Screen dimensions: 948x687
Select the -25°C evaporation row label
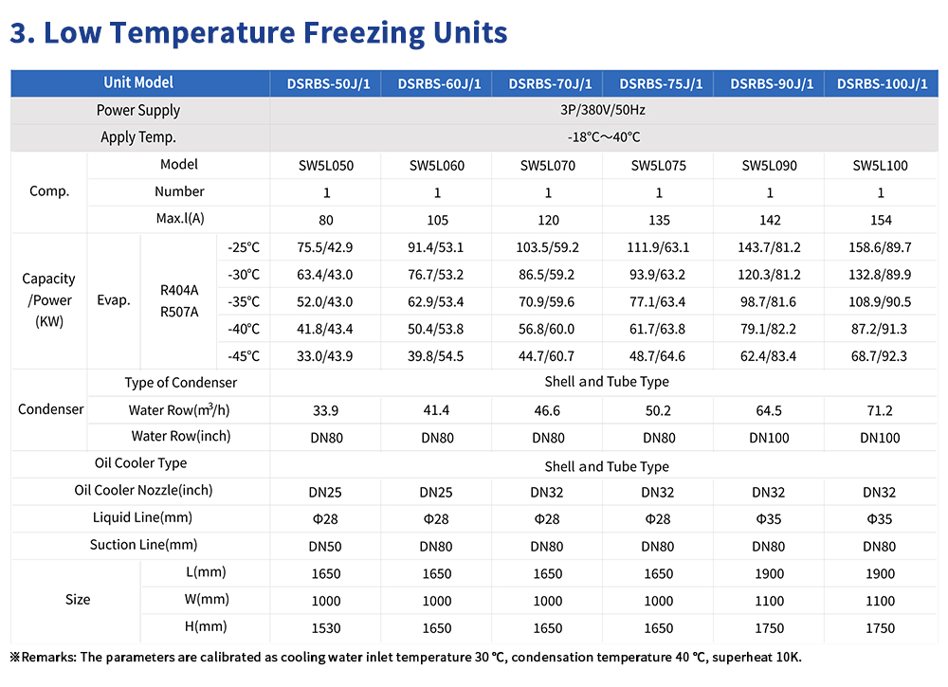coord(243,247)
